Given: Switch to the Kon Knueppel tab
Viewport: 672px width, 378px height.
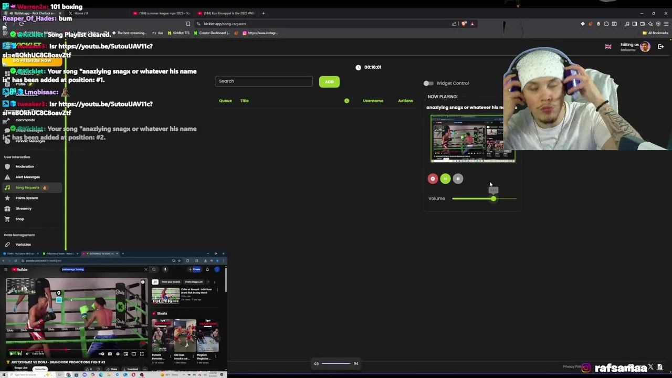Looking at the screenshot, I should pyautogui.click(x=226, y=13).
